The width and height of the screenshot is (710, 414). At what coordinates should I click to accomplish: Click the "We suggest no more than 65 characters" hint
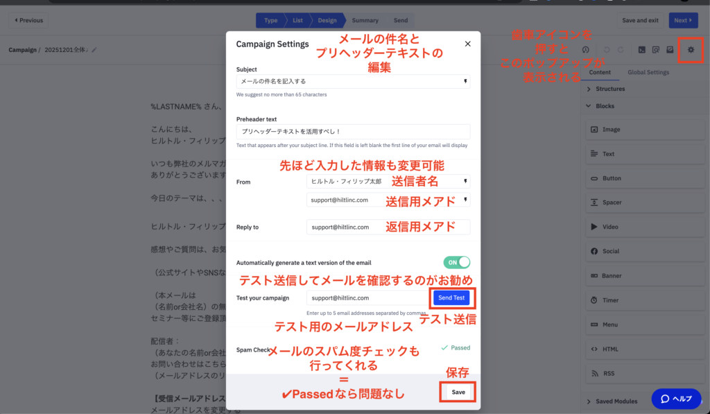coord(282,95)
